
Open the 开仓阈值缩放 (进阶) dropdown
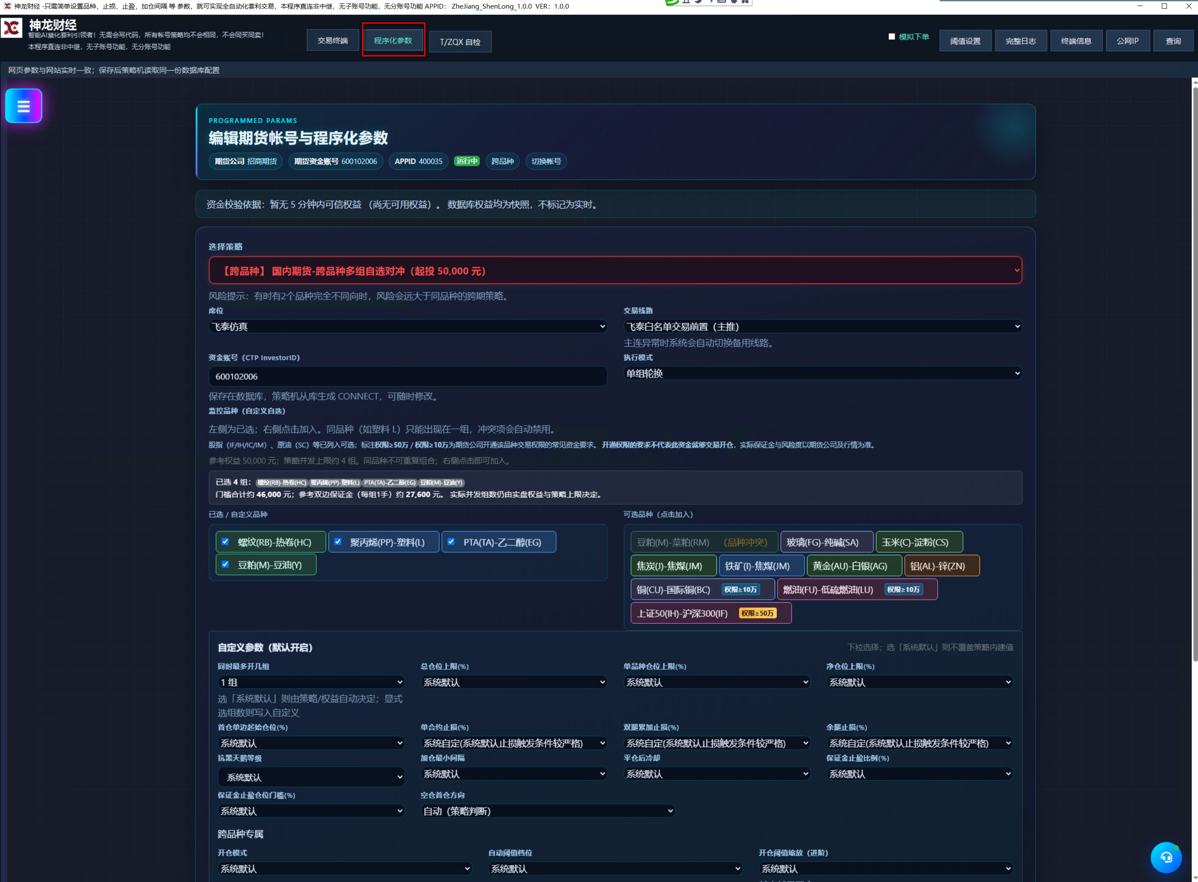coord(886,869)
